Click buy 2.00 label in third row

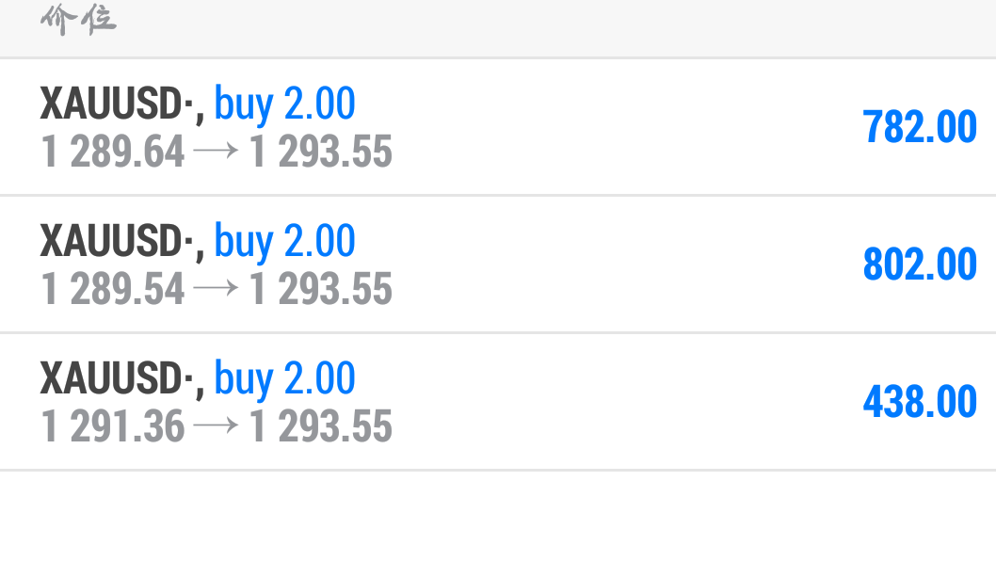tap(284, 378)
